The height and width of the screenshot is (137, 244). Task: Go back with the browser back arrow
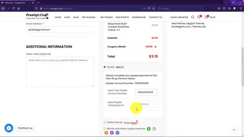[x=3, y=8]
